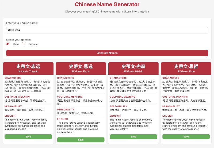
Task: Click the 'Select your gender:' label
Action: (x=18, y=40)
